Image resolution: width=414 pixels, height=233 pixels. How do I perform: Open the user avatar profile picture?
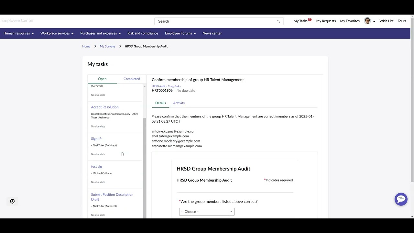[367, 21]
